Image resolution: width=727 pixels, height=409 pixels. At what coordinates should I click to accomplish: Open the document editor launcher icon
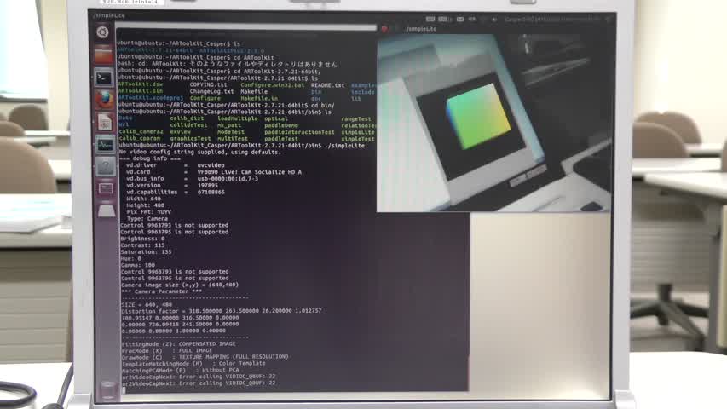[x=105, y=123]
